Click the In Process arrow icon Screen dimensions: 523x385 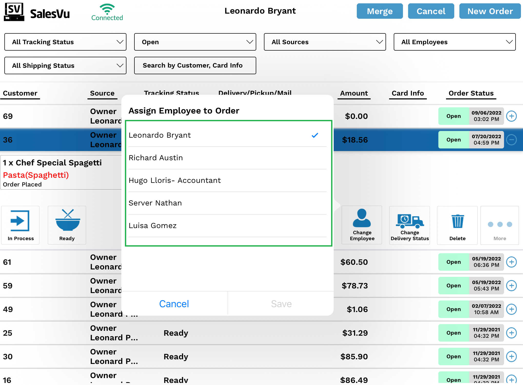click(20, 221)
